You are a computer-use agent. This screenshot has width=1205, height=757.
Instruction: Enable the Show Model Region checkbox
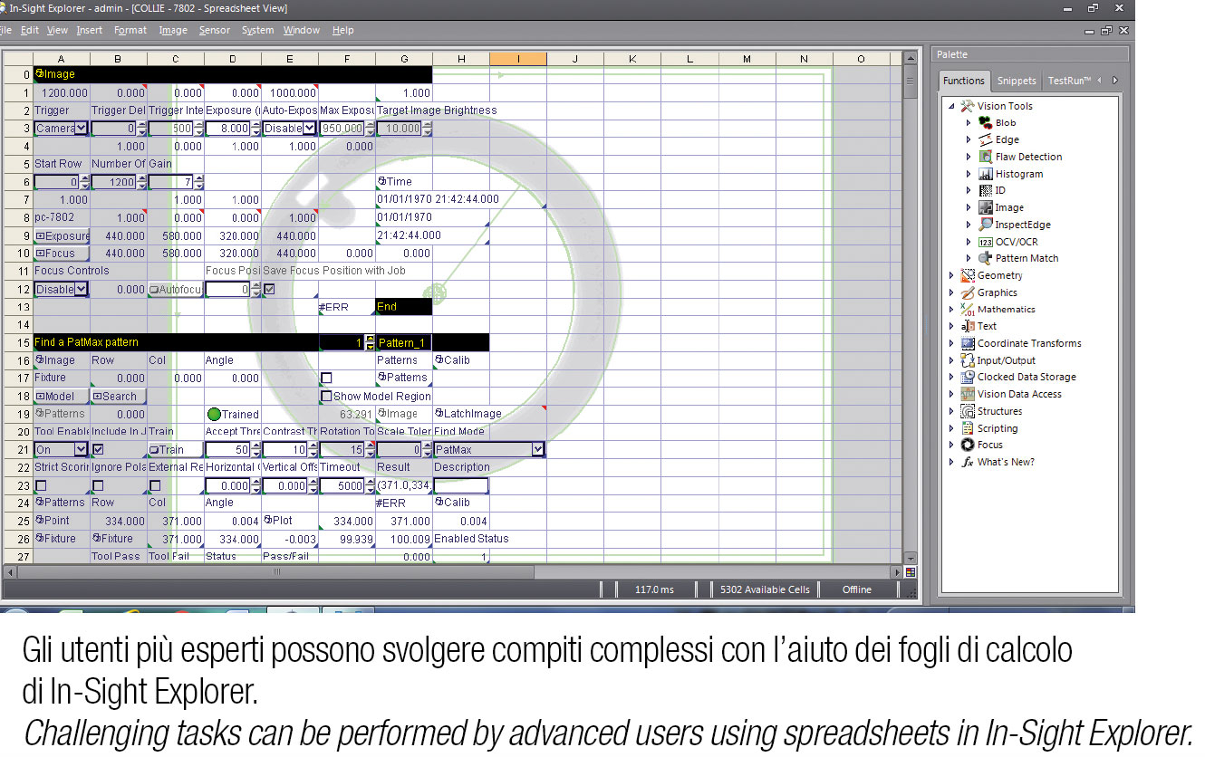pyautogui.click(x=326, y=396)
